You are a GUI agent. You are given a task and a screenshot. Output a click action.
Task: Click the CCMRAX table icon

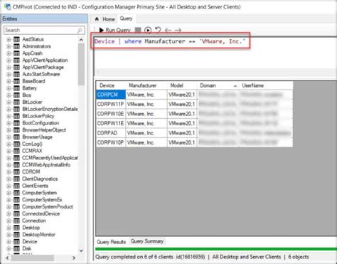click(x=16, y=151)
